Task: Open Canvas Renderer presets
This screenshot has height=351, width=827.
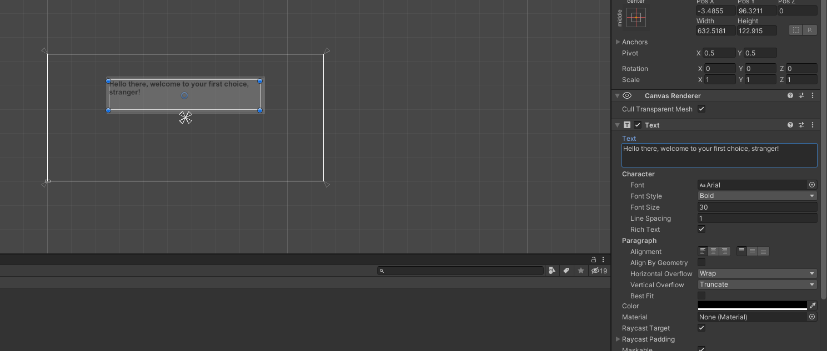Action: click(x=801, y=95)
